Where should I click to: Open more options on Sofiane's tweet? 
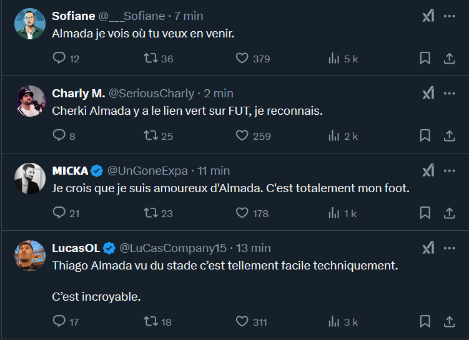click(x=449, y=16)
